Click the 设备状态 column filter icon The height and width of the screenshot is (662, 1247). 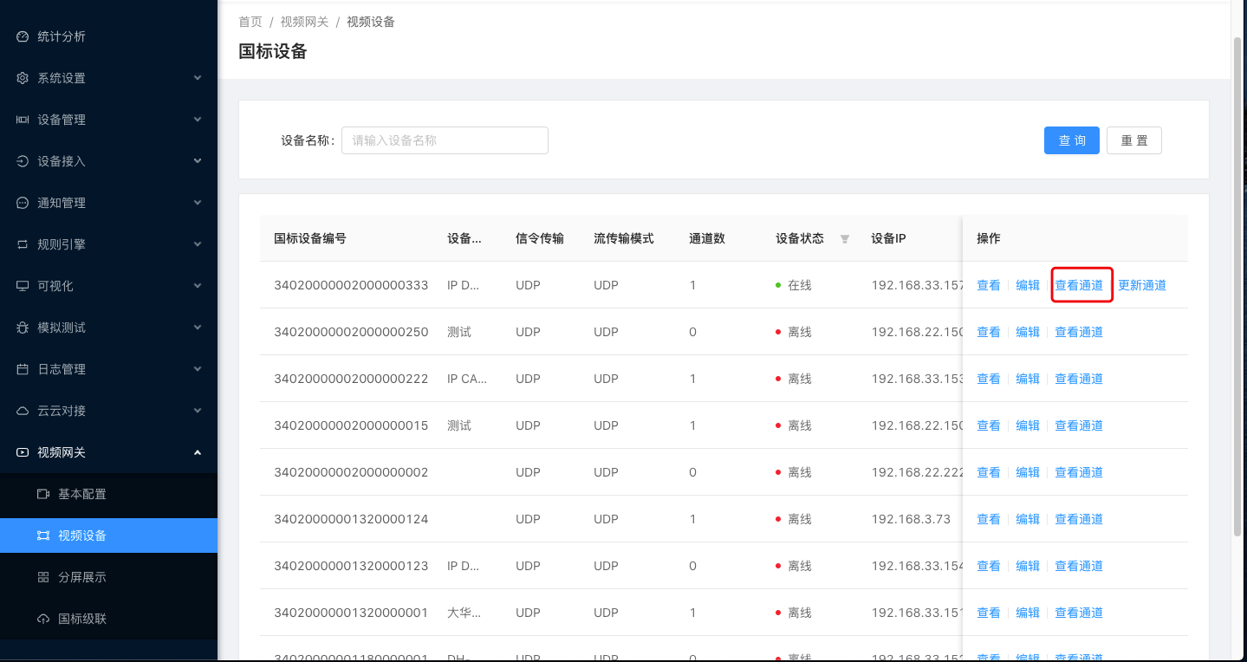click(845, 239)
